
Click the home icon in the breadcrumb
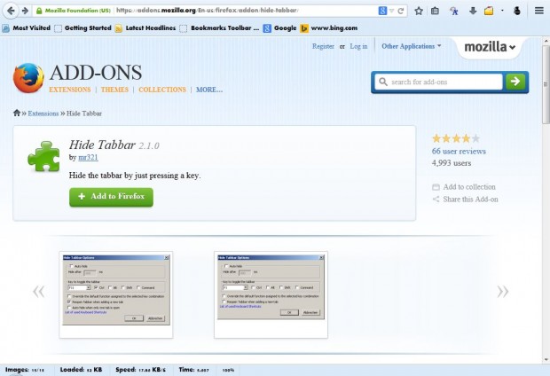[17, 114]
